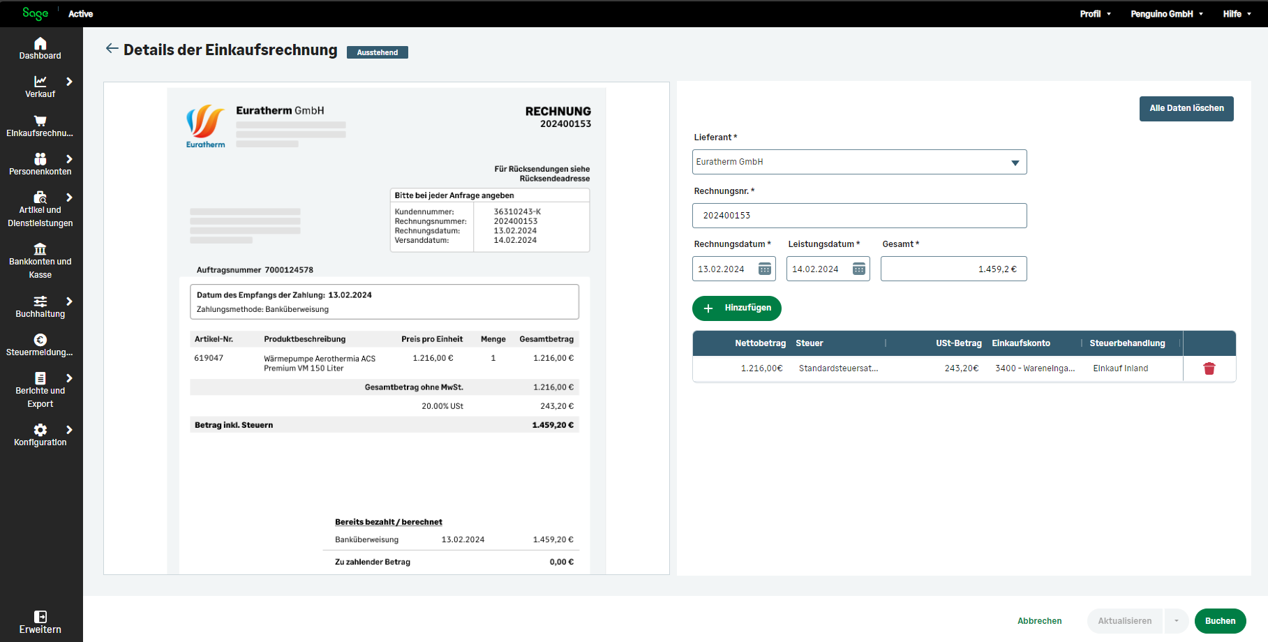Open Artikel und Dienstleistungen section
Viewport: 1268px width, 642px height.
pyautogui.click(x=40, y=206)
